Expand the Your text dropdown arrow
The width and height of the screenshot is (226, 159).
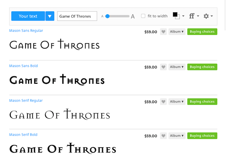click(x=50, y=16)
